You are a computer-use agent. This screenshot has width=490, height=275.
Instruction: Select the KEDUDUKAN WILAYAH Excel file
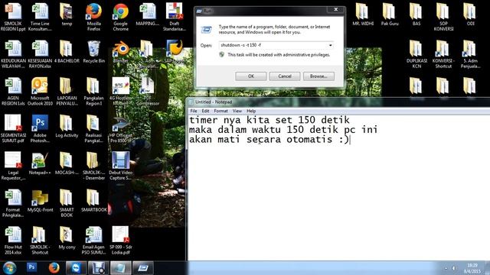point(13,54)
